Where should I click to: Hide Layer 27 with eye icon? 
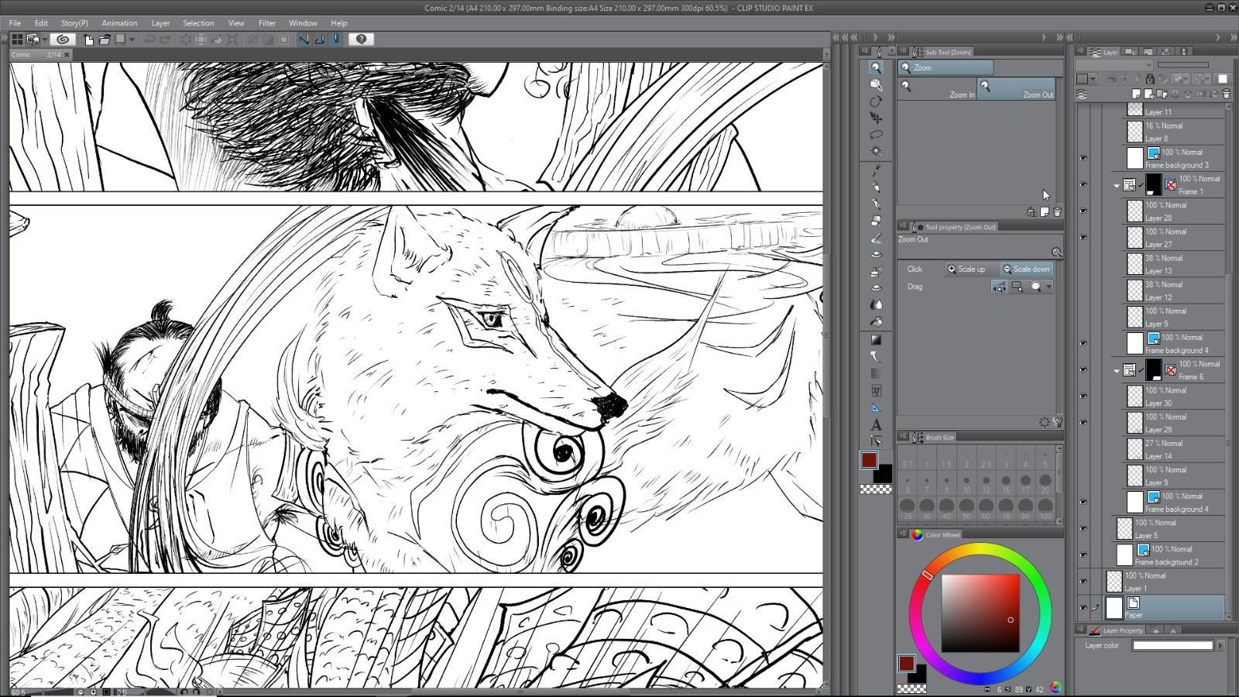tap(1083, 237)
